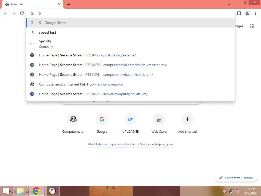Select the 'S - Google Search' suggestion

tap(130, 23)
